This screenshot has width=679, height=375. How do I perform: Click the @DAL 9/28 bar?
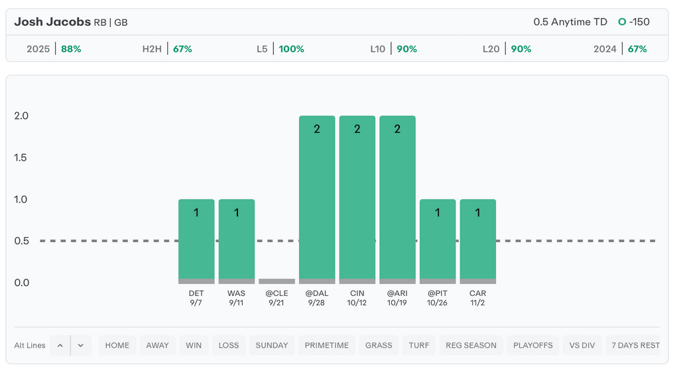(x=317, y=199)
